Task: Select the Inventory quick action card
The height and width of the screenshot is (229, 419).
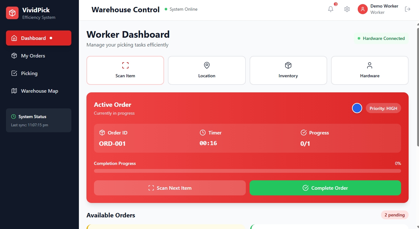Action: click(288, 70)
